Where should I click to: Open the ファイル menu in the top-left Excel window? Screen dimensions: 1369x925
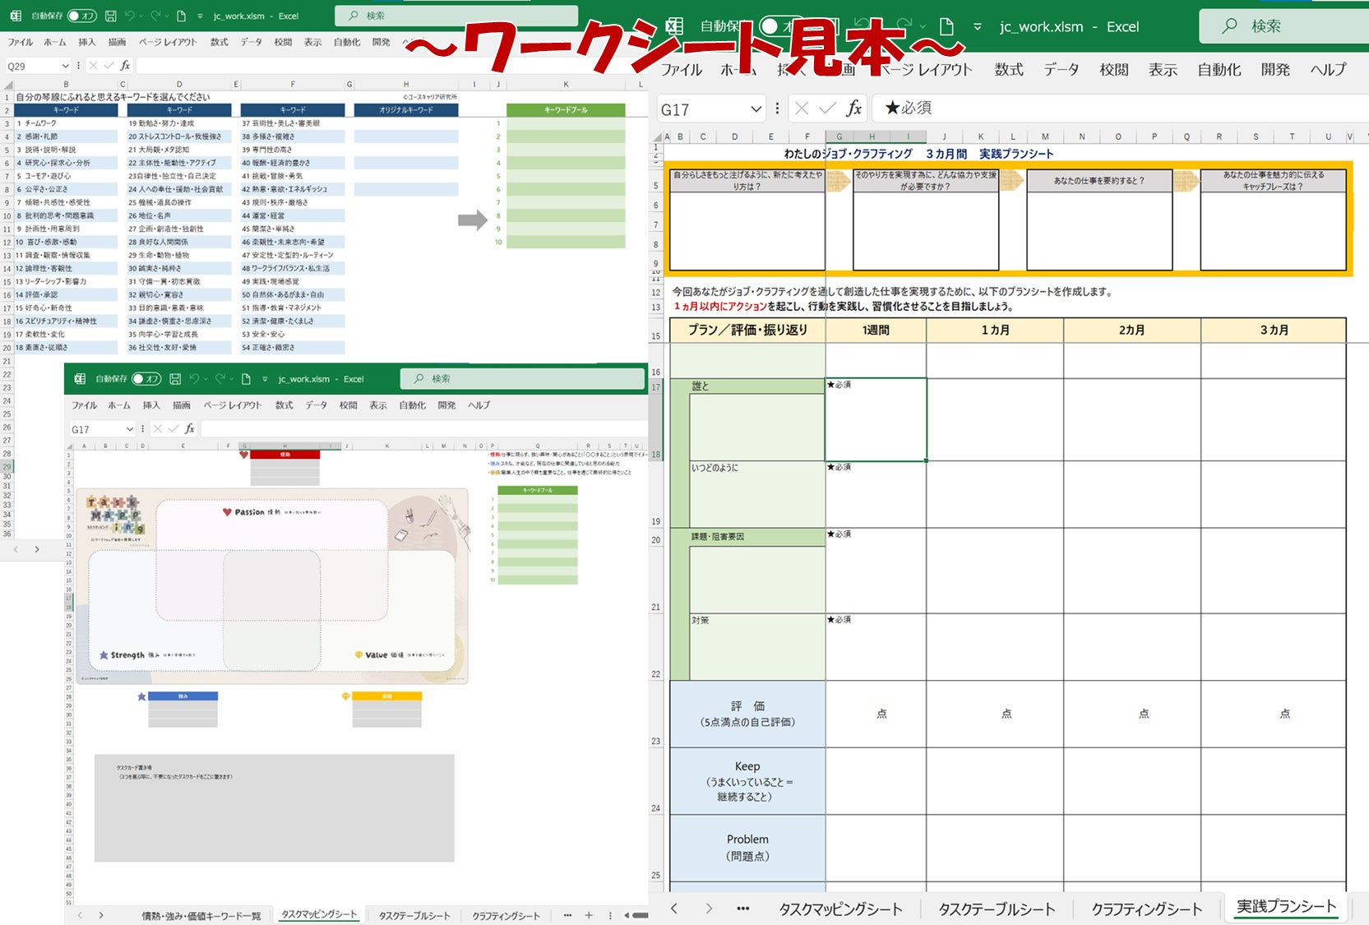click(x=21, y=42)
